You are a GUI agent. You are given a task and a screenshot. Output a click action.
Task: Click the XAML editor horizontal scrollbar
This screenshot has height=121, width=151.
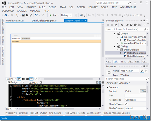47,109
